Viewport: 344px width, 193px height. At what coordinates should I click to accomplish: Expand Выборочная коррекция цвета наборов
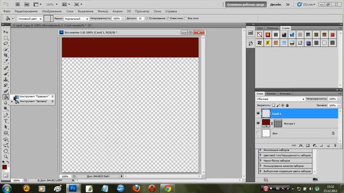coord(260,171)
